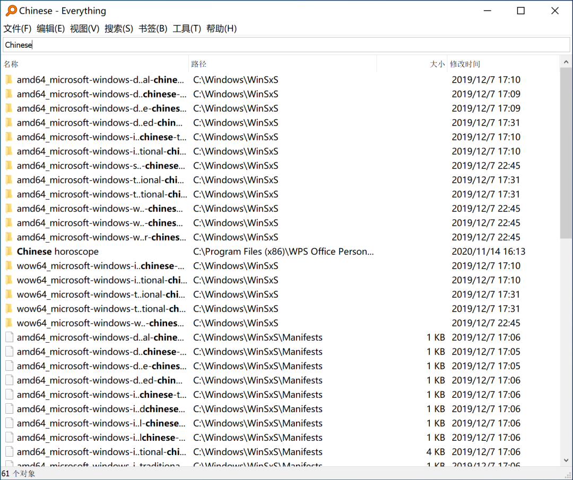Select amd64_microsoft-windows-i..dchinese... file name
This screenshot has width=573, height=480.
pyautogui.click(x=101, y=409)
